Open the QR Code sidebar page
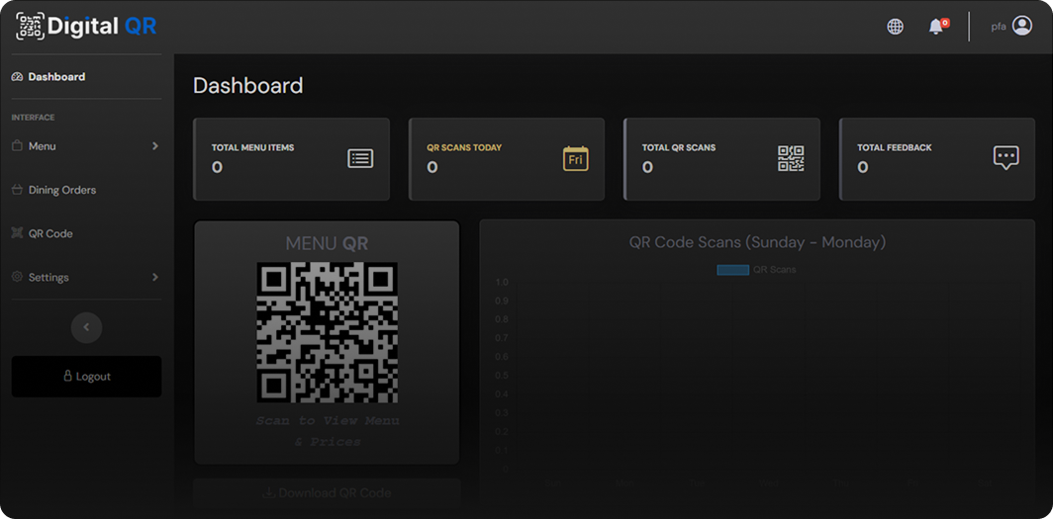The image size is (1053, 519). click(x=50, y=234)
